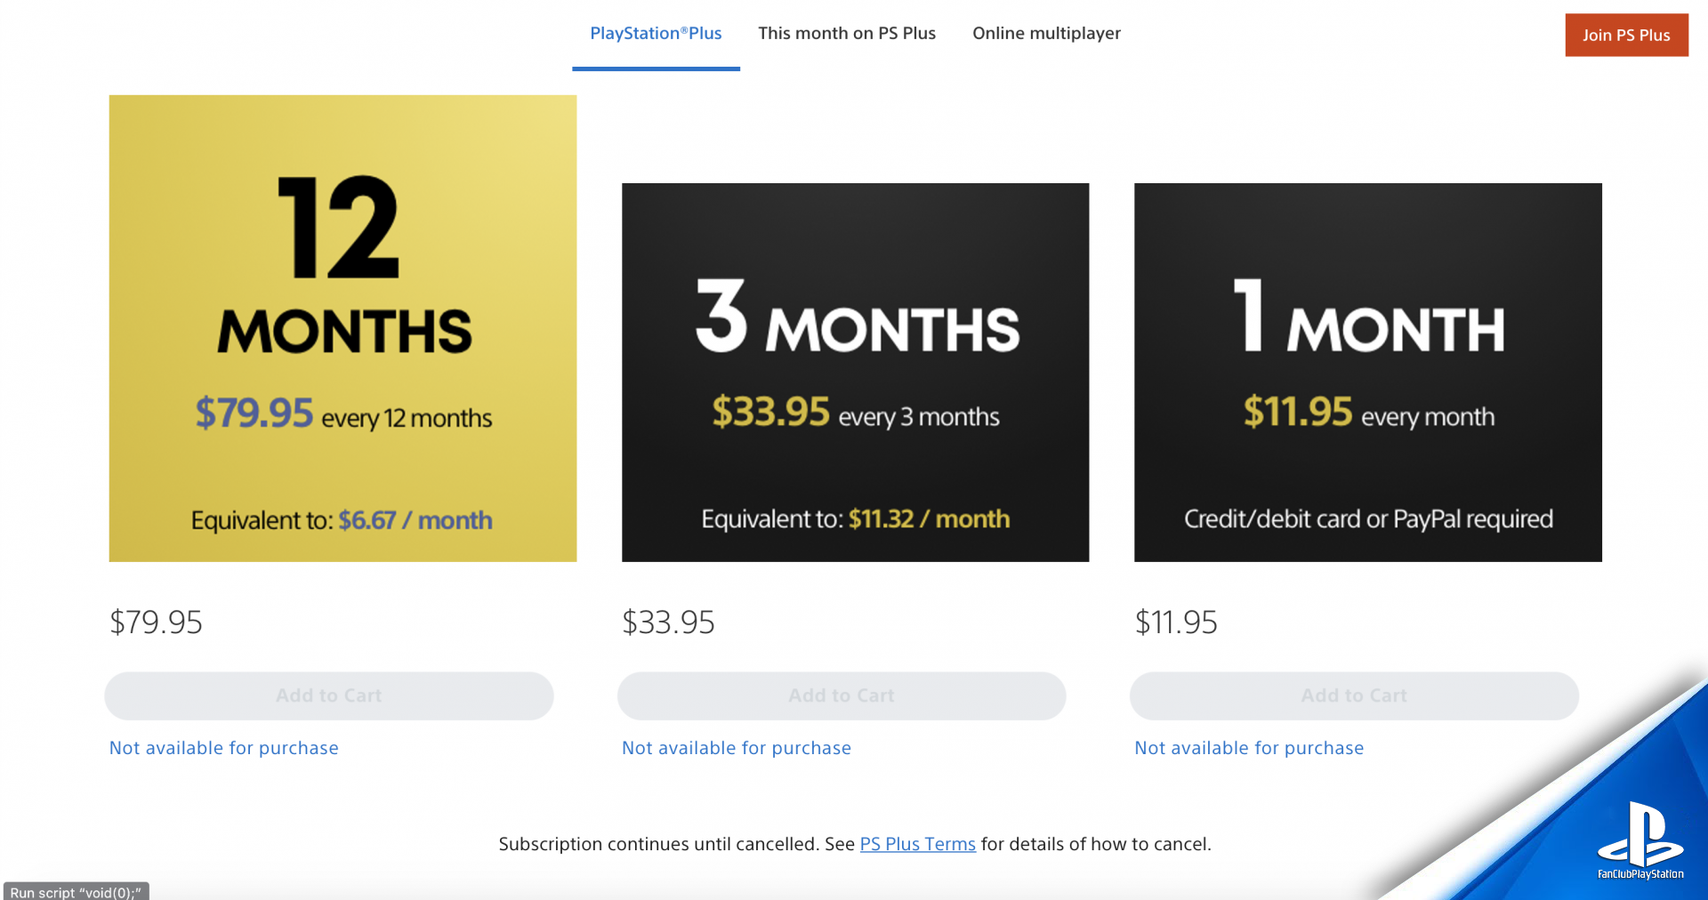Select the 1 Month plan image
Screen dimensions: 1708x900
click(1367, 372)
